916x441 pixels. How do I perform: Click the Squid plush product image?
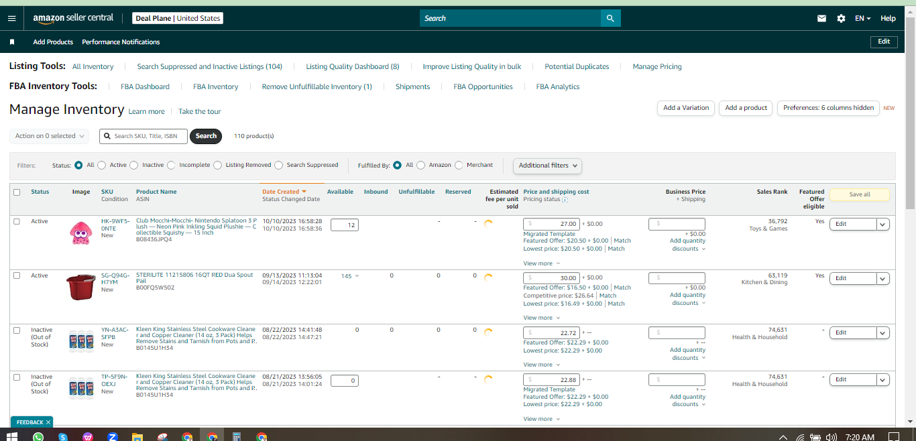pyautogui.click(x=80, y=232)
